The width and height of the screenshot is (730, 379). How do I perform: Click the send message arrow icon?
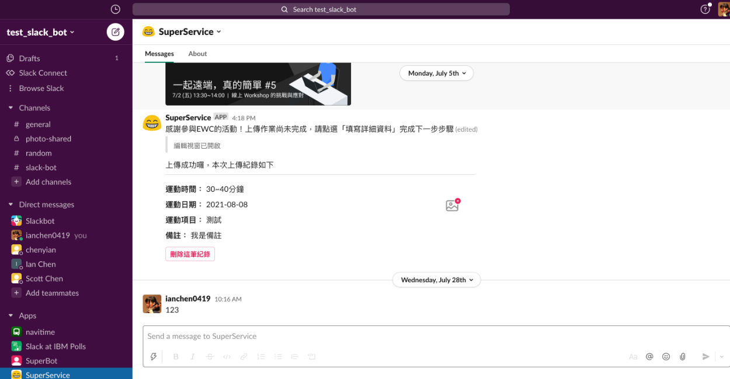pyautogui.click(x=705, y=357)
